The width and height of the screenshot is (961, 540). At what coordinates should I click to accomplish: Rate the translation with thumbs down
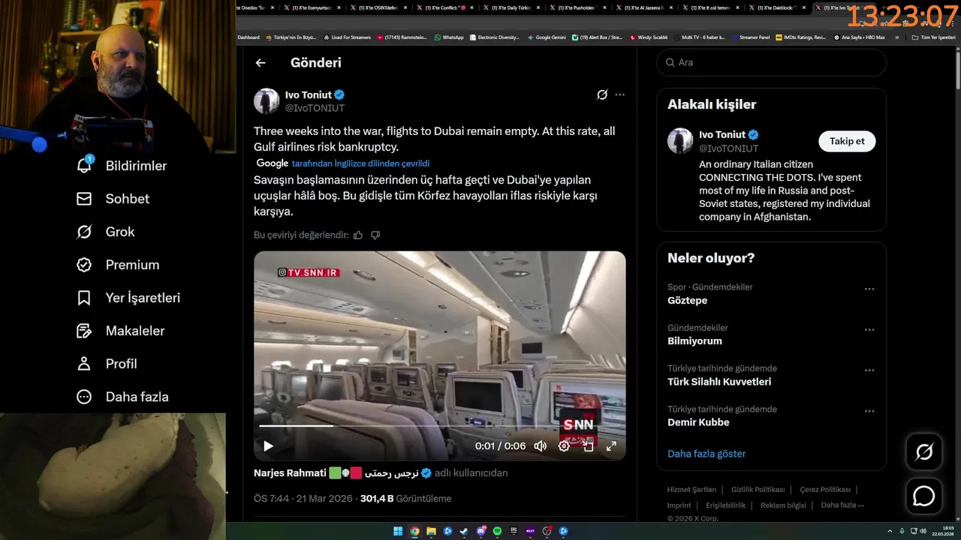tap(375, 235)
